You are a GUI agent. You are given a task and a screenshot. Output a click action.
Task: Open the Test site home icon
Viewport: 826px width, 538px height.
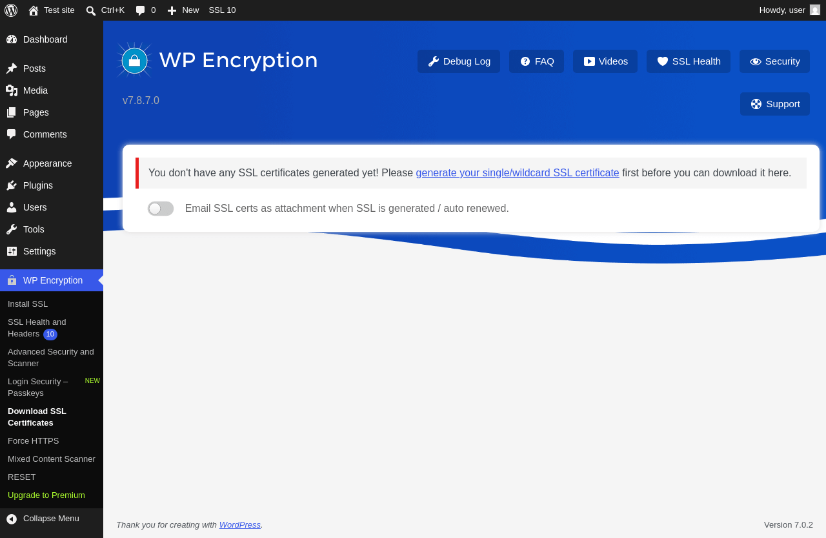(x=34, y=10)
